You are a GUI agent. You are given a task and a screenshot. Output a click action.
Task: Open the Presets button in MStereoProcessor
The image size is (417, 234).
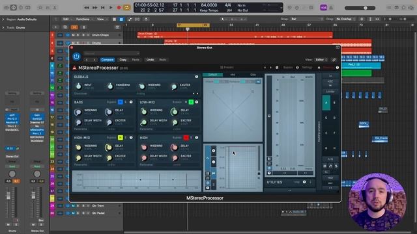[x=227, y=68]
